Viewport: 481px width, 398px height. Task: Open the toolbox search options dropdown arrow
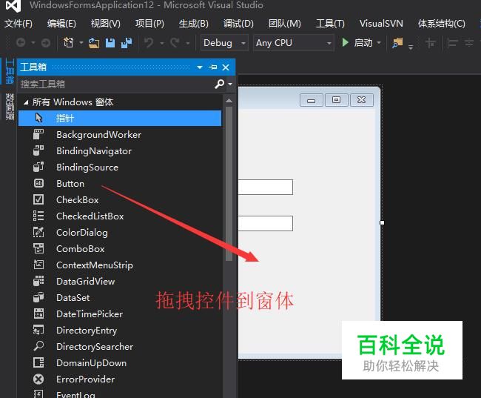(x=230, y=84)
